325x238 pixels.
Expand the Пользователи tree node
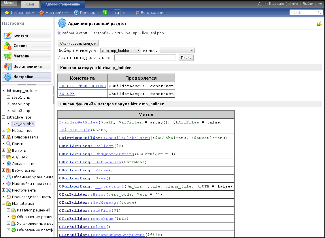3,137
